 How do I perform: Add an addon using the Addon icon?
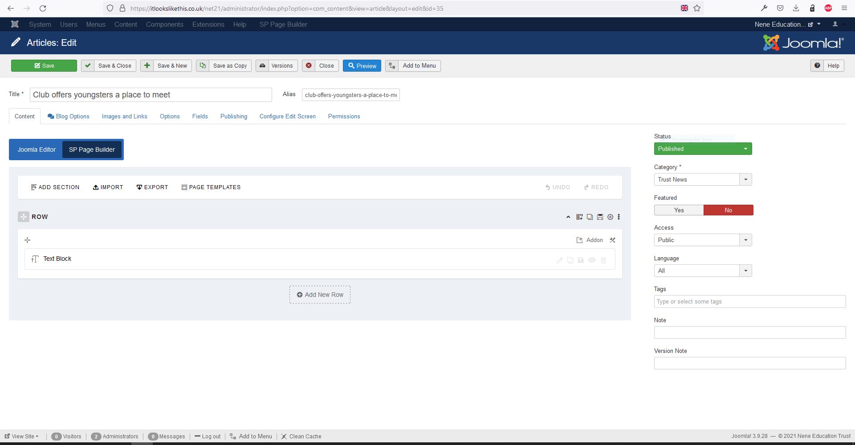(590, 240)
